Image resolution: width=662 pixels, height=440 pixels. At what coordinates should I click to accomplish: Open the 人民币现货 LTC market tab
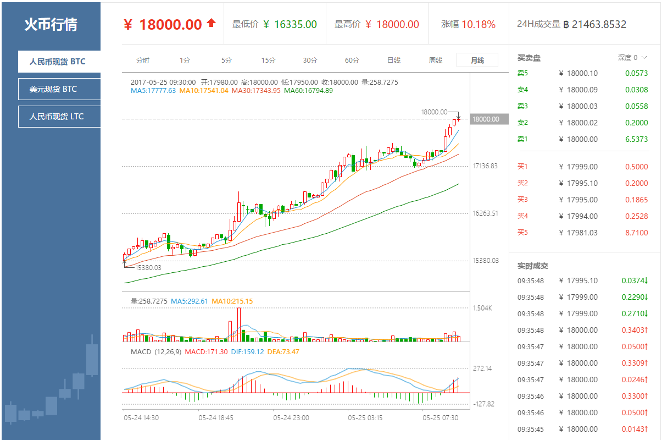pos(59,116)
